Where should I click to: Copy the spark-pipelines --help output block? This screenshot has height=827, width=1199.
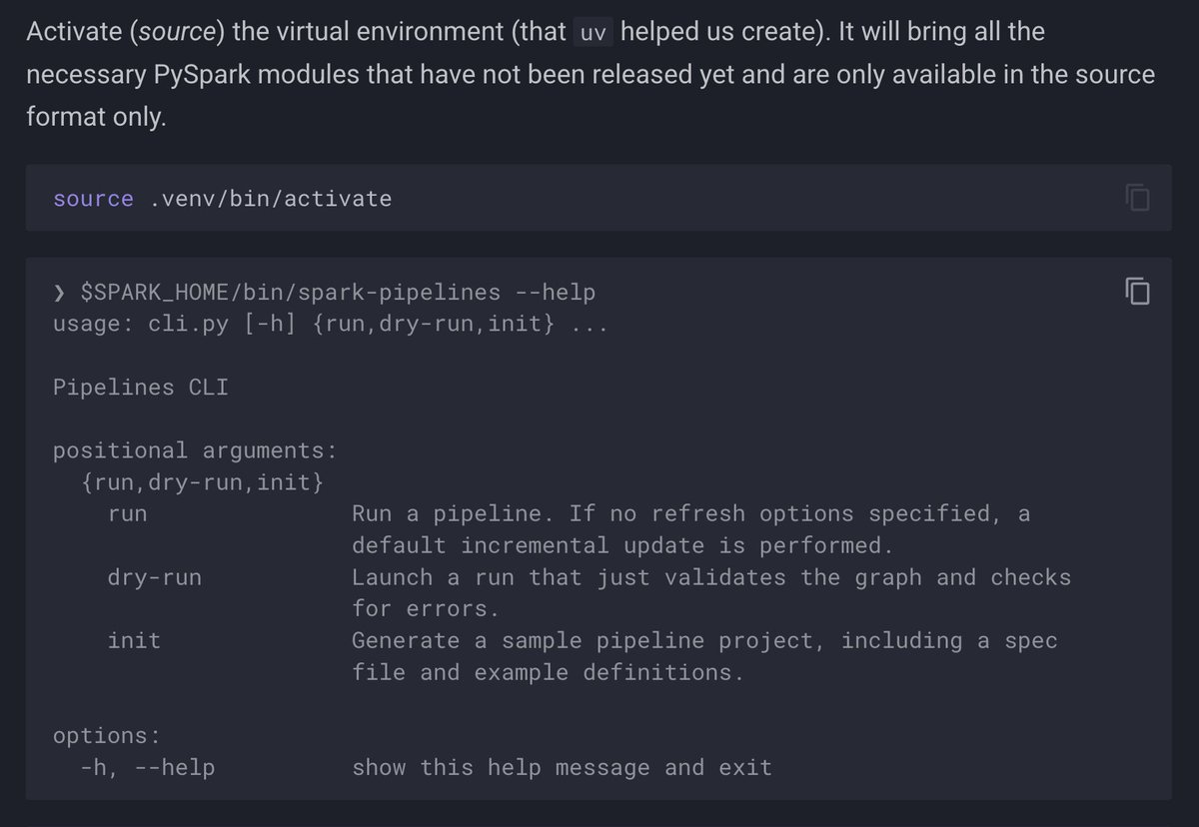click(x=1137, y=291)
